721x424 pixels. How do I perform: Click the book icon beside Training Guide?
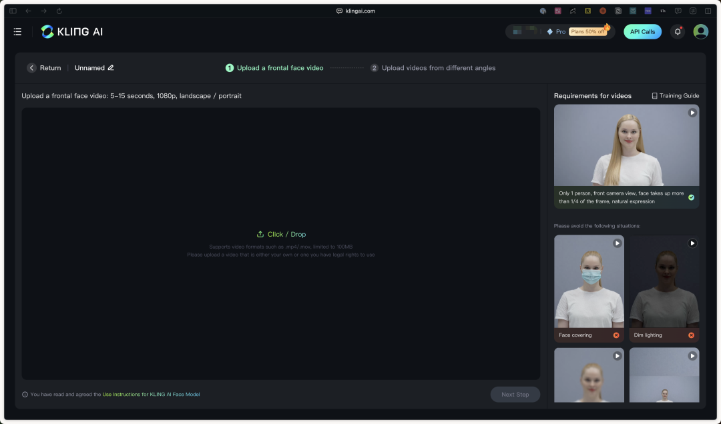pyautogui.click(x=654, y=96)
